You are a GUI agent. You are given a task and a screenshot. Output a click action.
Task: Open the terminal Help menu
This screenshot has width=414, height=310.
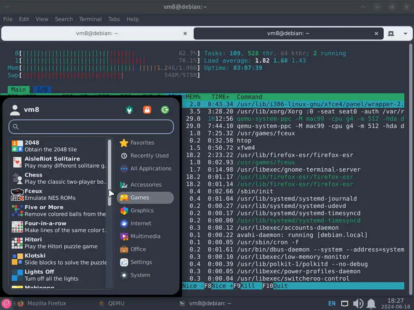tap(133, 19)
